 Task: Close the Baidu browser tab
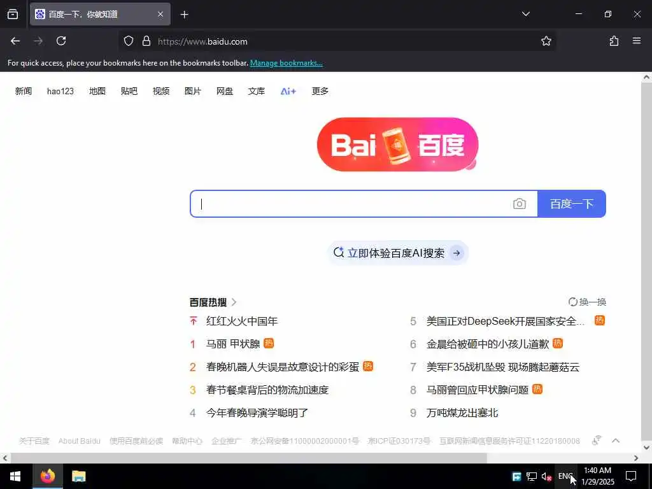click(x=160, y=14)
